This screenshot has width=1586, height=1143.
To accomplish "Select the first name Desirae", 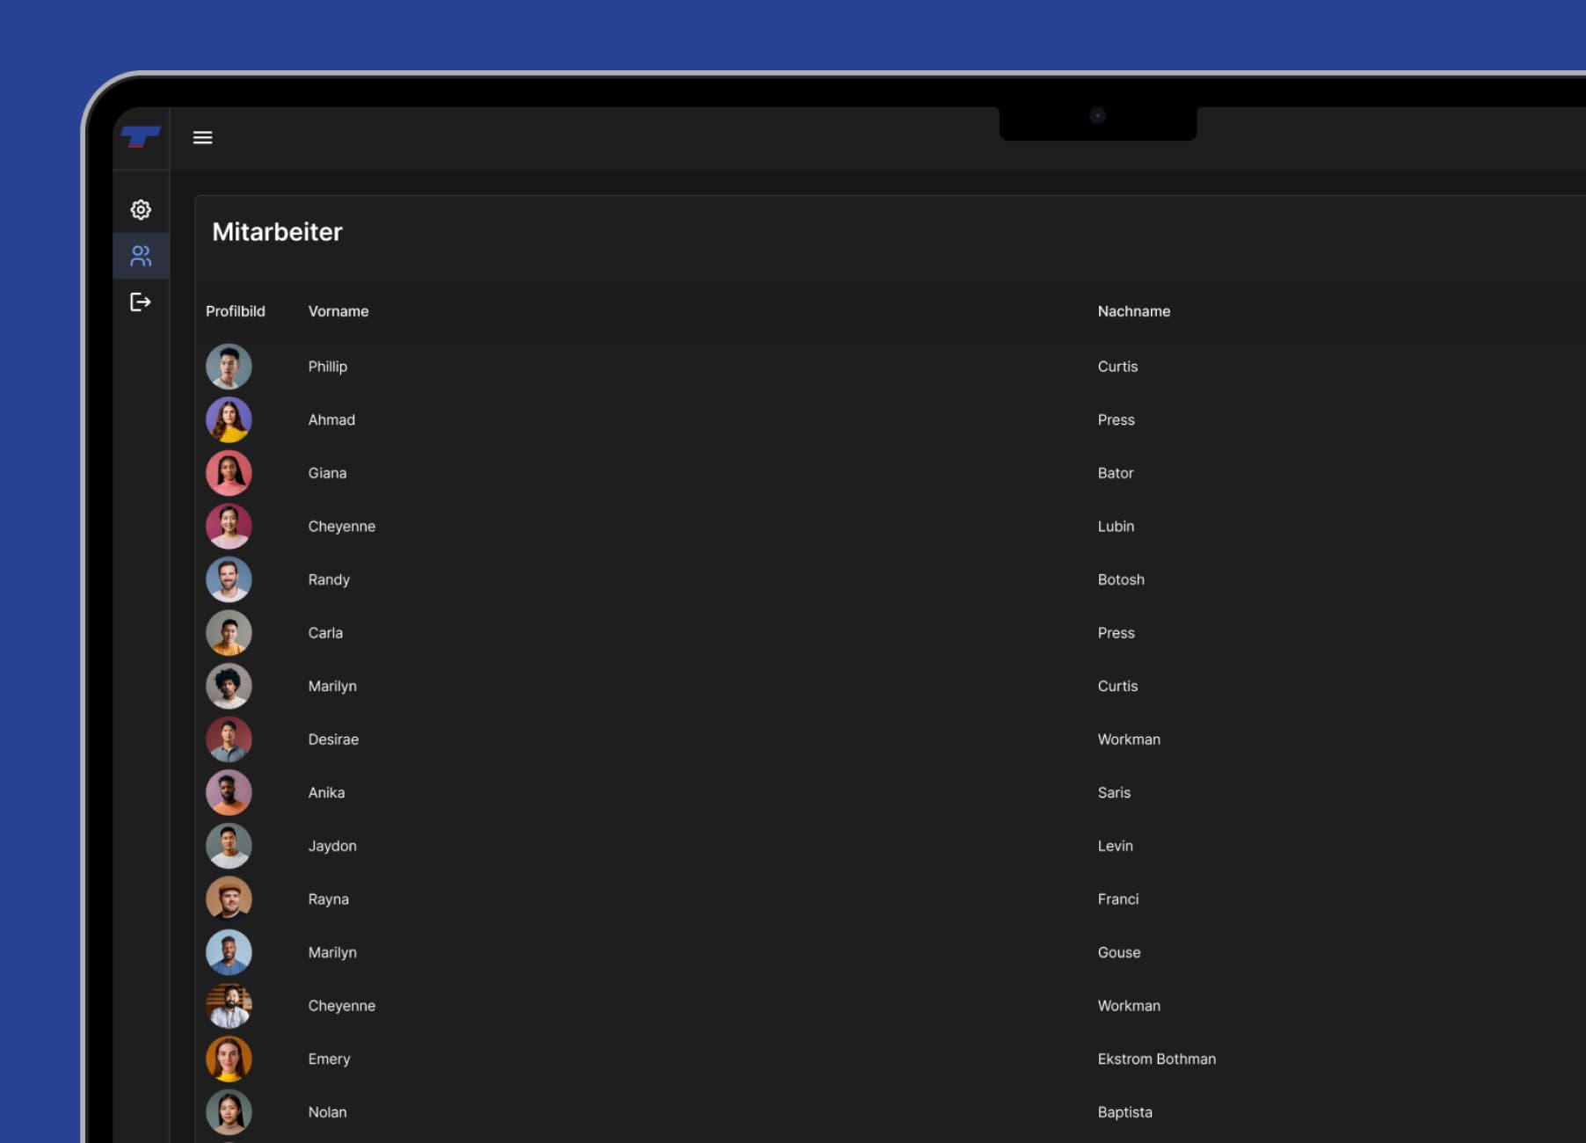I will point(333,739).
